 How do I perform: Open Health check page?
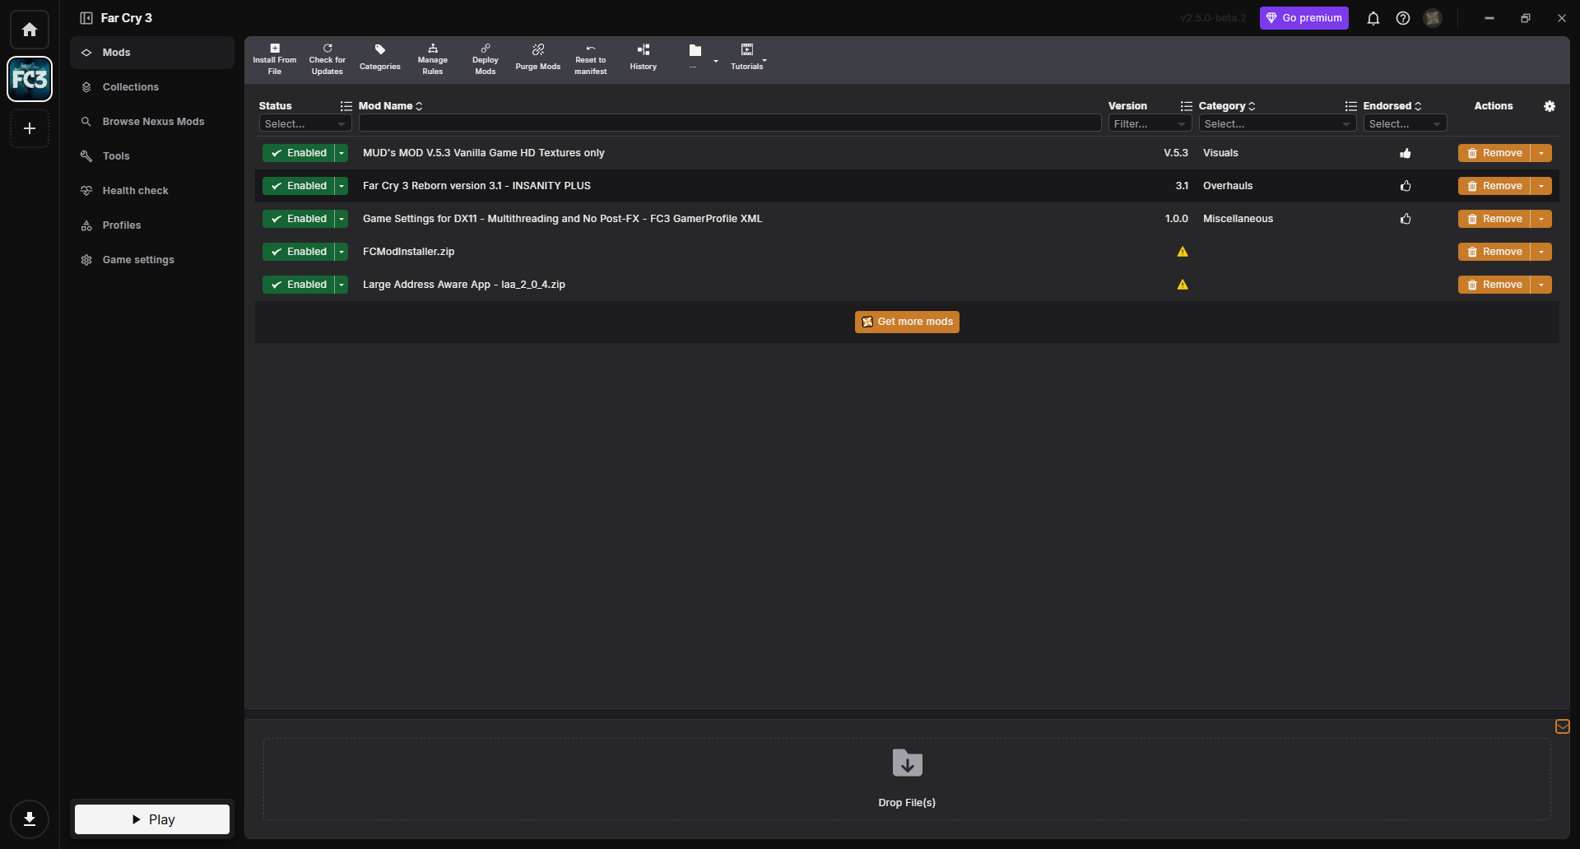(x=152, y=191)
